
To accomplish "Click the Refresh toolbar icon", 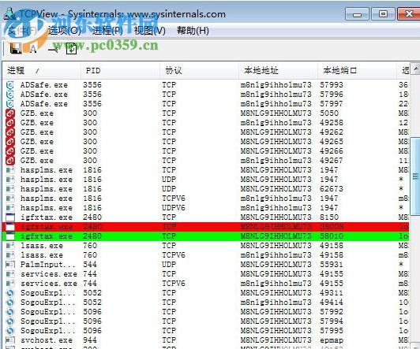I will click(71, 49).
